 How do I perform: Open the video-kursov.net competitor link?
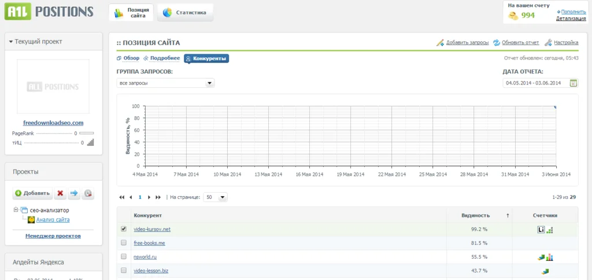click(152, 229)
